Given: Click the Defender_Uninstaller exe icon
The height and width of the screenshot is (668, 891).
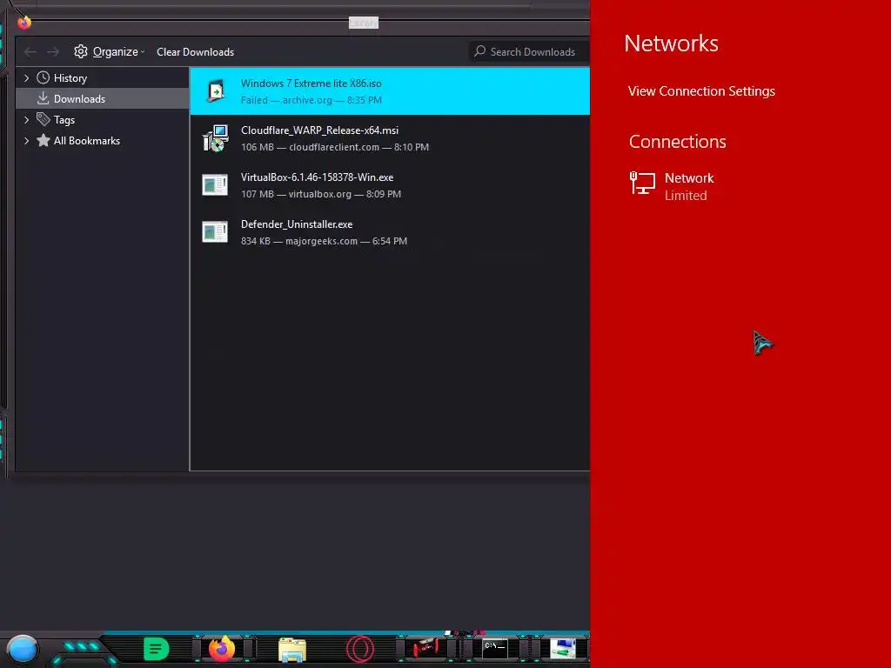Looking at the screenshot, I should point(215,231).
